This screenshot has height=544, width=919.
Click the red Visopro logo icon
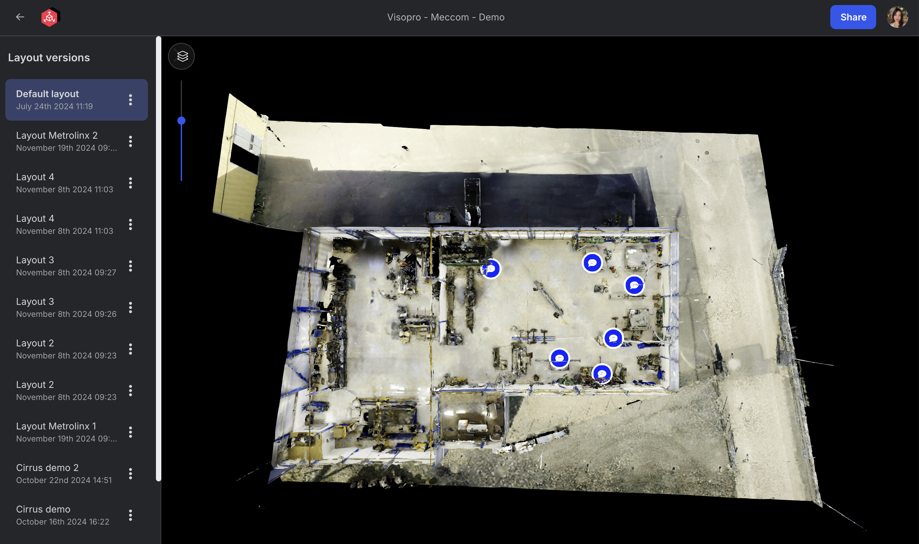click(50, 17)
